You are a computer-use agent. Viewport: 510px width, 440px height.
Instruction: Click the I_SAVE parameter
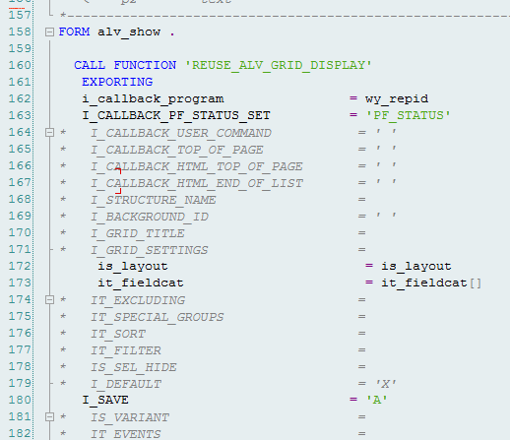105,401
